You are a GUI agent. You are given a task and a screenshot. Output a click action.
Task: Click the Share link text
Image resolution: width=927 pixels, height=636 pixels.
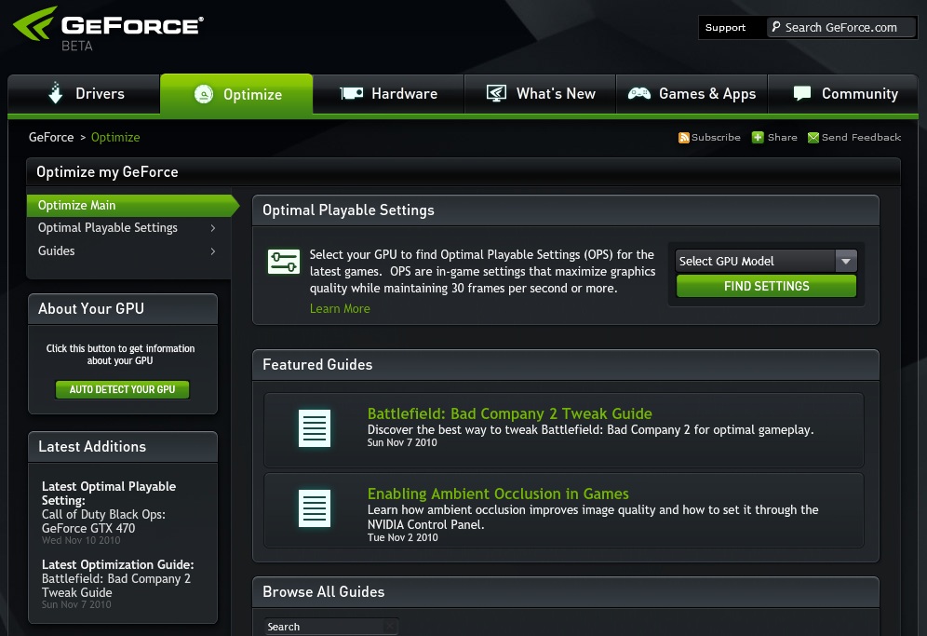click(x=782, y=137)
